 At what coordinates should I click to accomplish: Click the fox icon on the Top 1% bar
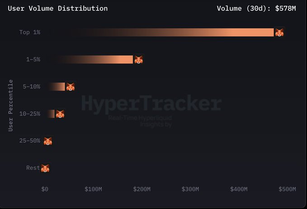pos(279,33)
